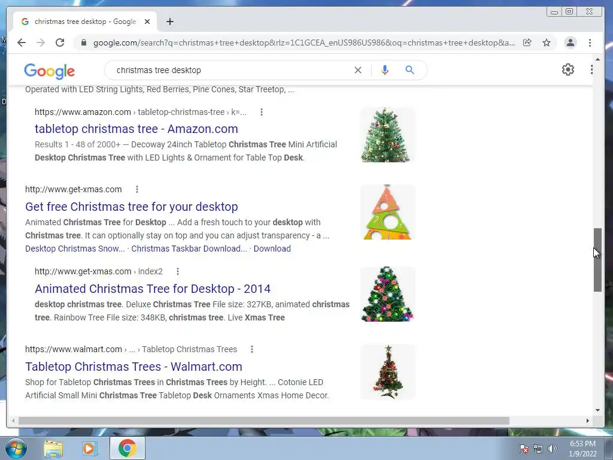
Task: Click the blue magnifier search button
Action: (409, 70)
